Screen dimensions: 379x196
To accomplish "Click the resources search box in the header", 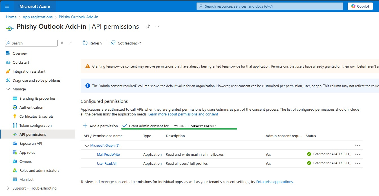I will tap(270, 6).
